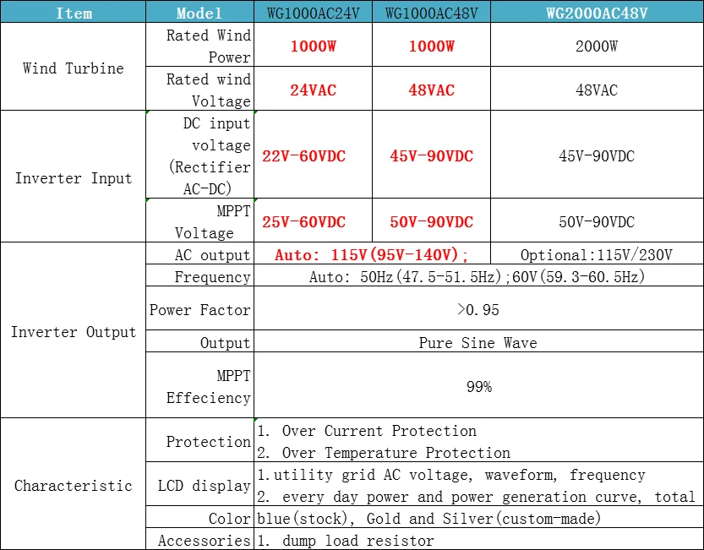Select the 99% efficiency value
Screen dimensions: 704x550
click(x=479, y=387)
